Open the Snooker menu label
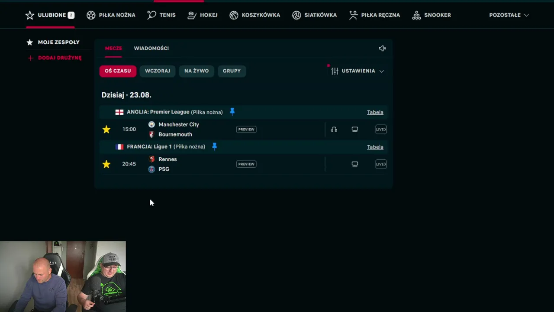This screenshot has width=554, height=312. coord(438,15)
